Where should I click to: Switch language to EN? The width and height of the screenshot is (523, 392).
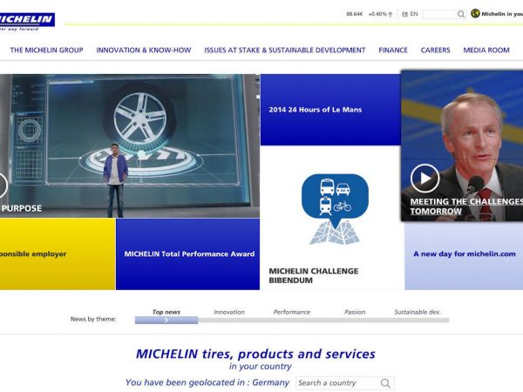(414, 14)
